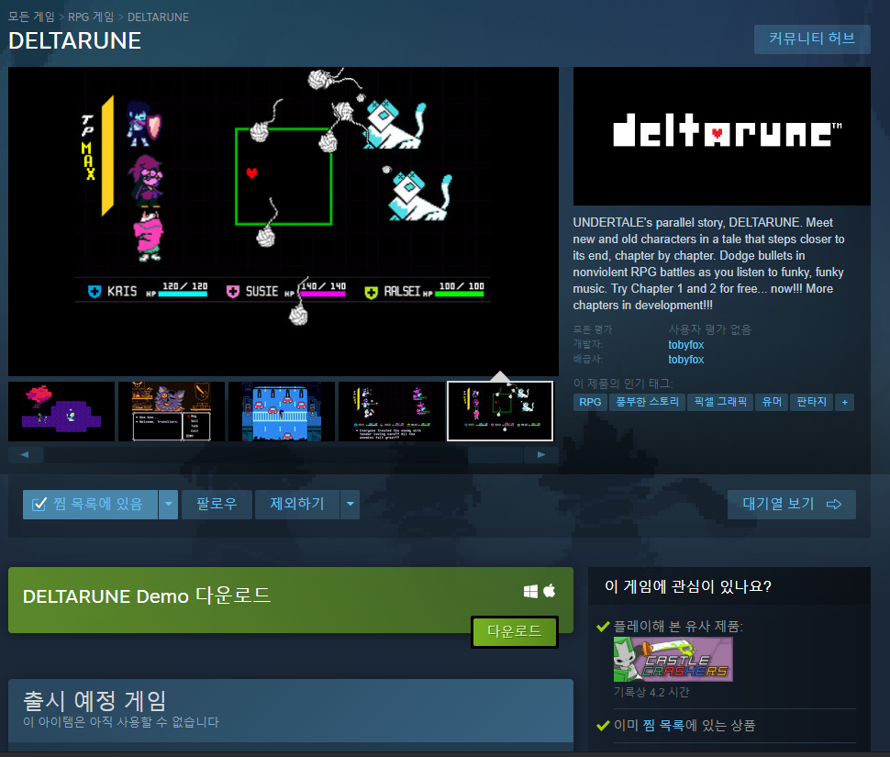The width and height of the screenshot is (890, 757).
Task: Click the DELTARUNE page title
Action: pyautogui.click(x=75, y=41)
